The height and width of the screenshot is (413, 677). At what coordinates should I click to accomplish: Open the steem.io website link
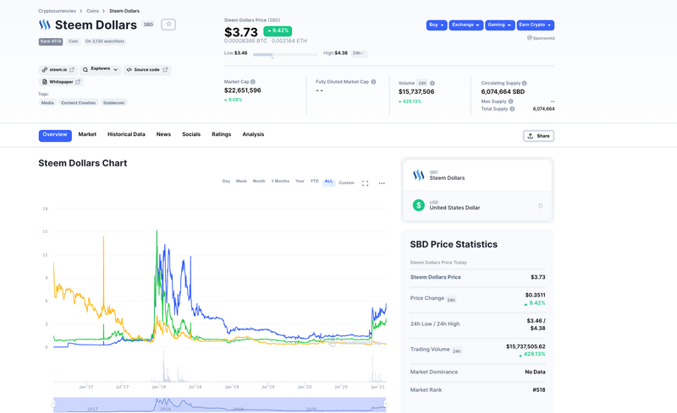click(58, 70)
